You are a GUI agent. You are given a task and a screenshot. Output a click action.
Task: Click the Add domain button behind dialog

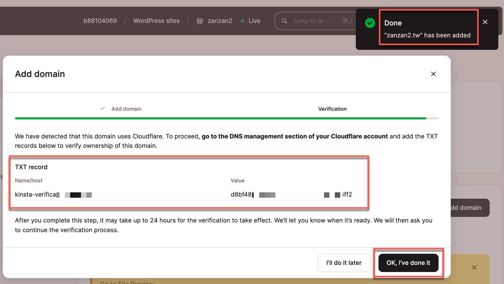(x=469, y=208)
